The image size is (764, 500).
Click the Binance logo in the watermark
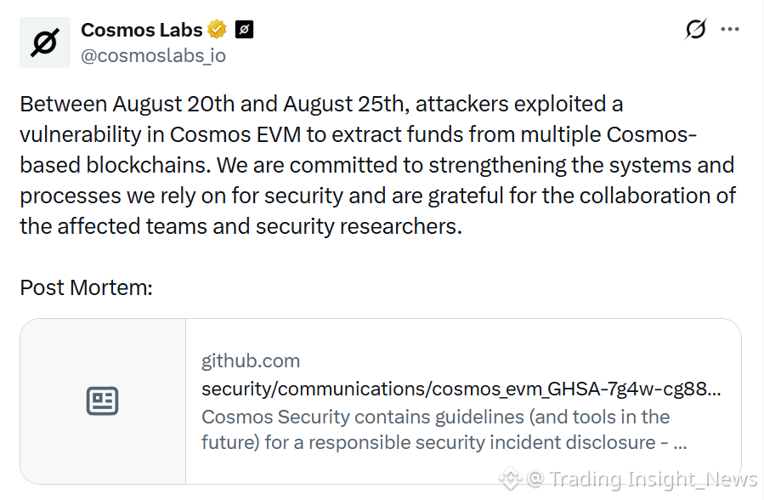click(x=510, y=479)
